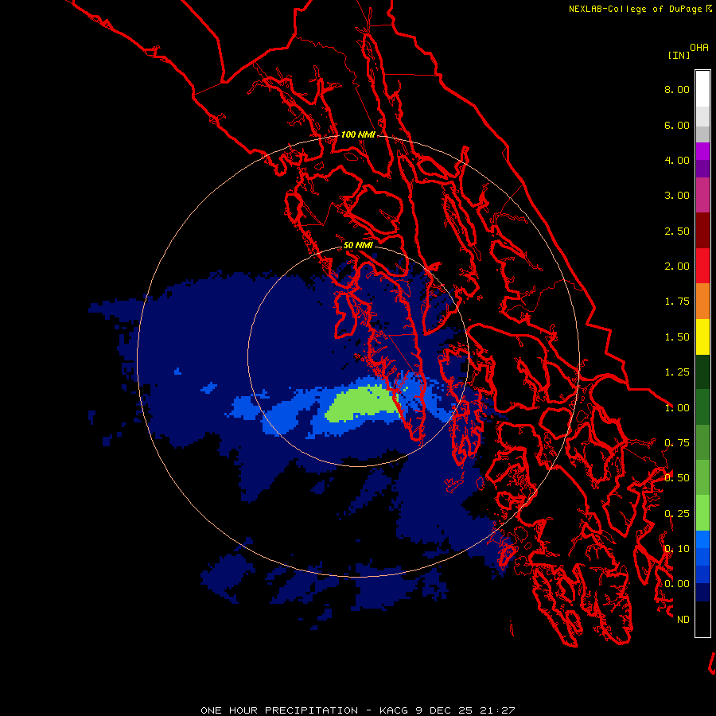Click the [IN] units label

coord(679,55)
